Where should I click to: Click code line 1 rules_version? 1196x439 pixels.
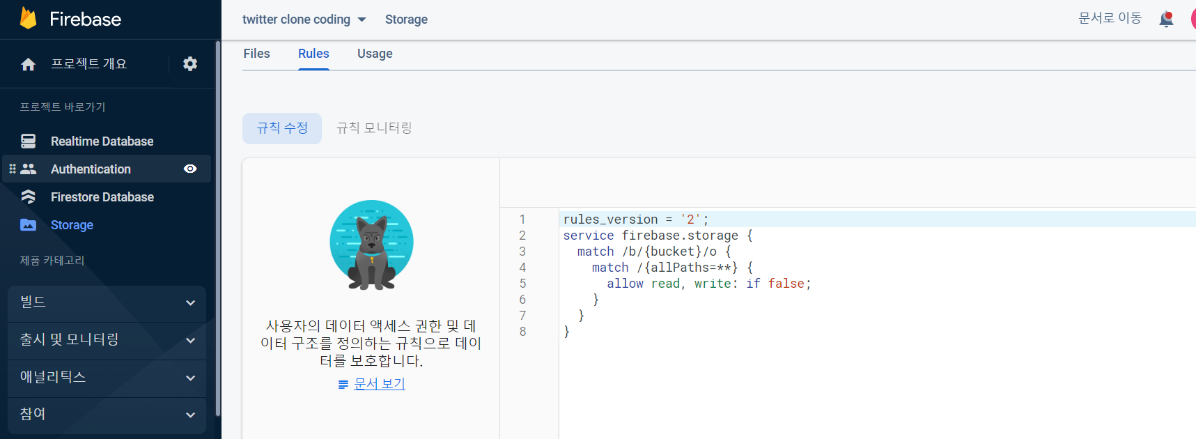[635, 219]
